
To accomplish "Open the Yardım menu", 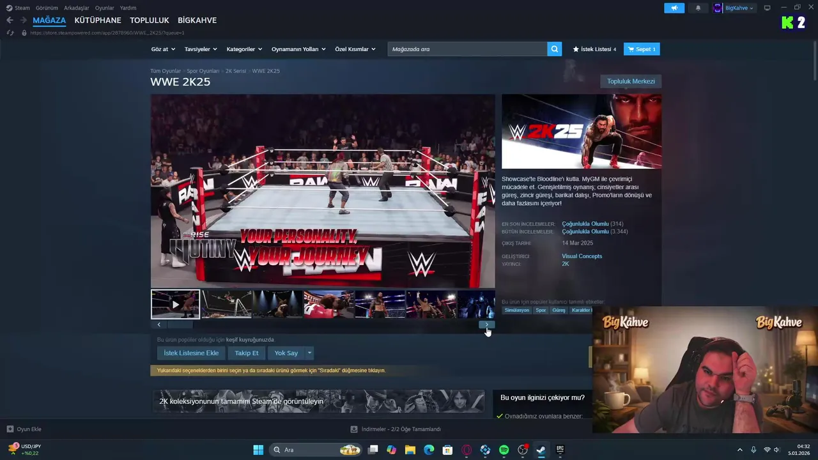I will [128, 8].
